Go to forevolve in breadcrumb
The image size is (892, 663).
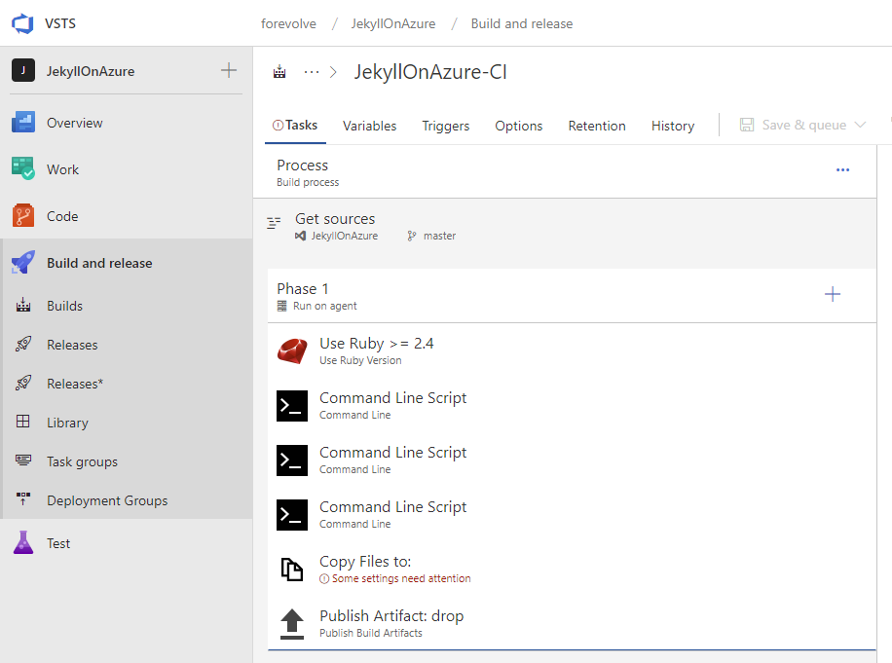tap(288, 24)
